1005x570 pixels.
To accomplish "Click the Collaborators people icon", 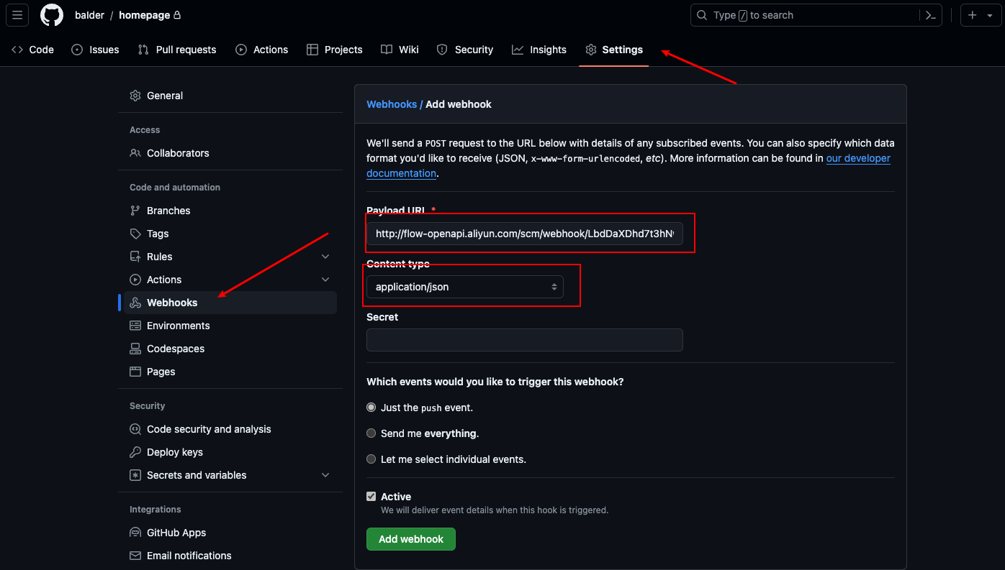I will pyautogui.click(x=135, y=153).
